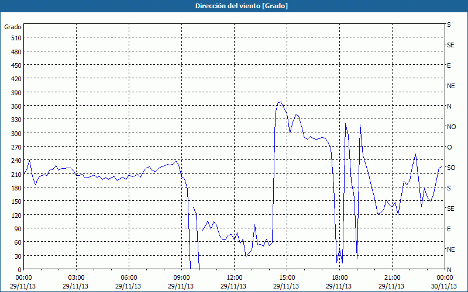Choose the 300 degree axis label
The width and height of the screenshot is (468, 292).
[x=16, y=134]
